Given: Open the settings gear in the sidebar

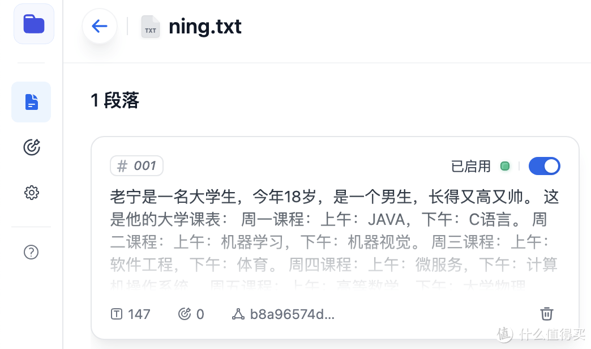Looking at the screenshot, I should pos(31,193).
